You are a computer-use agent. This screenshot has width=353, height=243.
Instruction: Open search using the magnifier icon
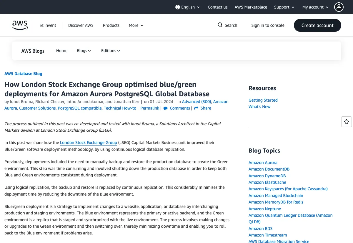(x=220, y=25)
